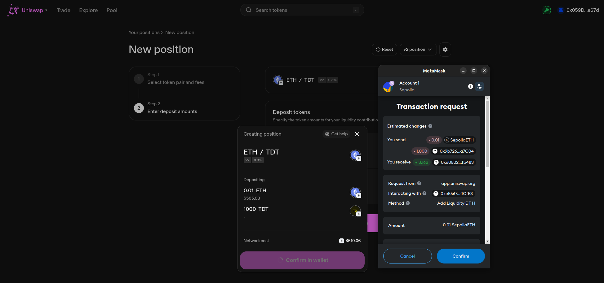Click the 0.3% fee badge in pair header
Image resolution: width=604 pixels, height=283 pixels.
[x=332, y=80]
